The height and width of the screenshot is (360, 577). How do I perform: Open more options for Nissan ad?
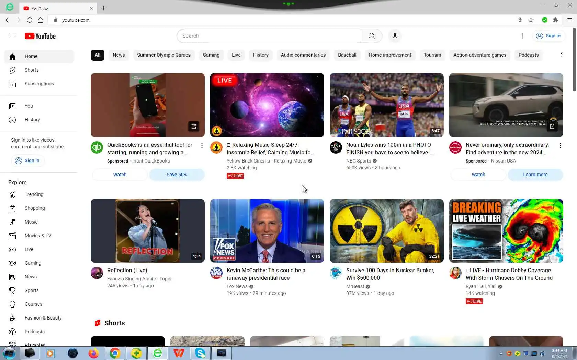561,145
